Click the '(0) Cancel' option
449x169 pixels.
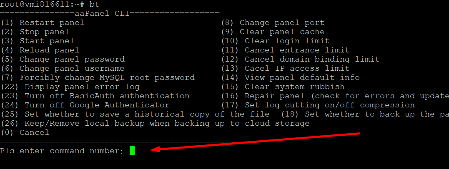point(25,132)
